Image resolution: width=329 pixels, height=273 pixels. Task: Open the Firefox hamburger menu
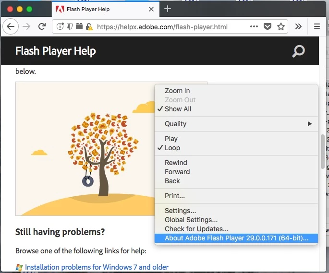click(317, 26)
